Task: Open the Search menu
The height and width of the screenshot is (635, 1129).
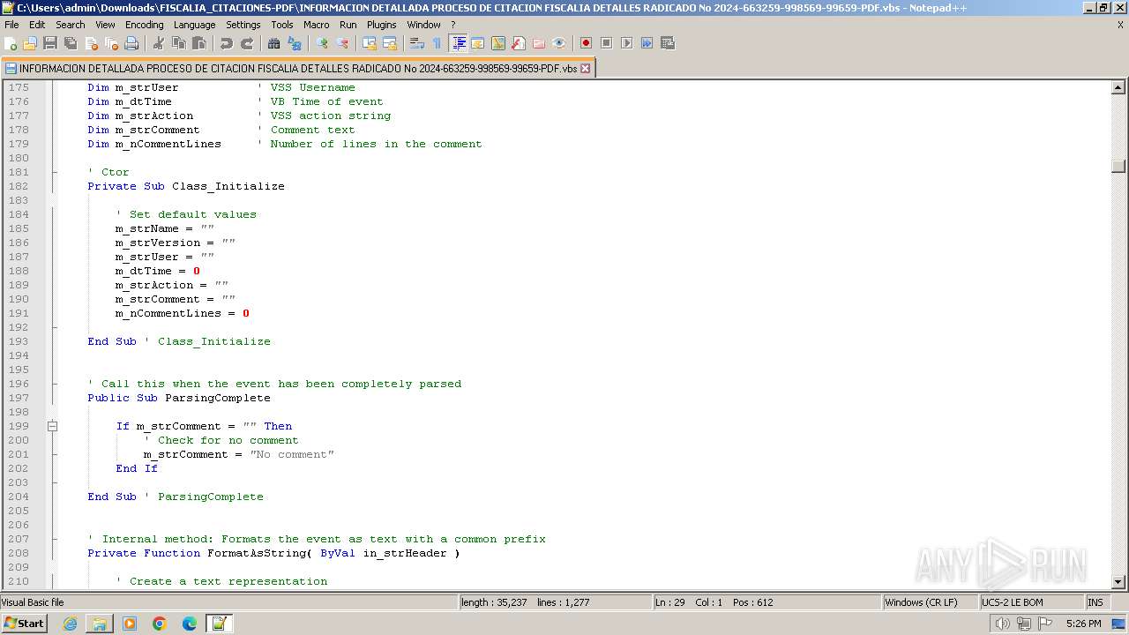Action: 71,25
